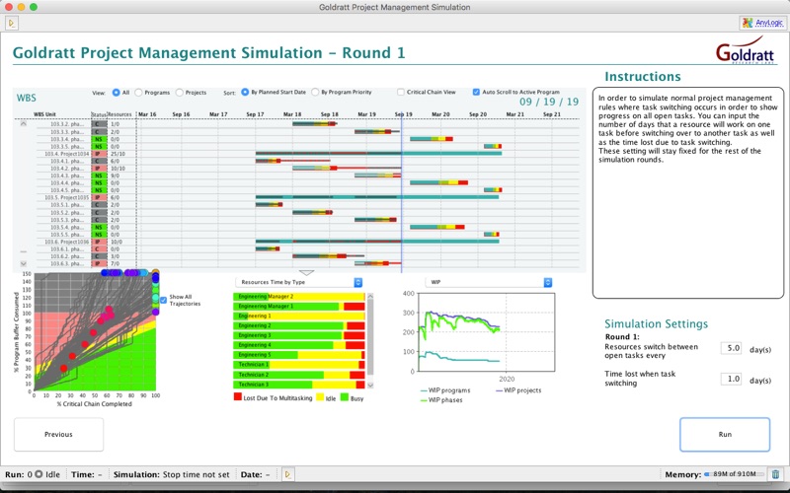Click the NS status badge of 103.3.4 phase
This screenshot has width=790, height=493.
tap(99, 139)
